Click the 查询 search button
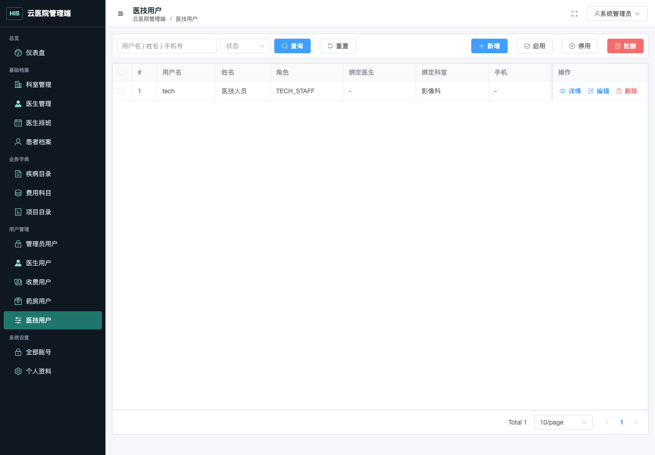Screen dimensions: 655x455 pyautogui.click(x=292, y=46)
